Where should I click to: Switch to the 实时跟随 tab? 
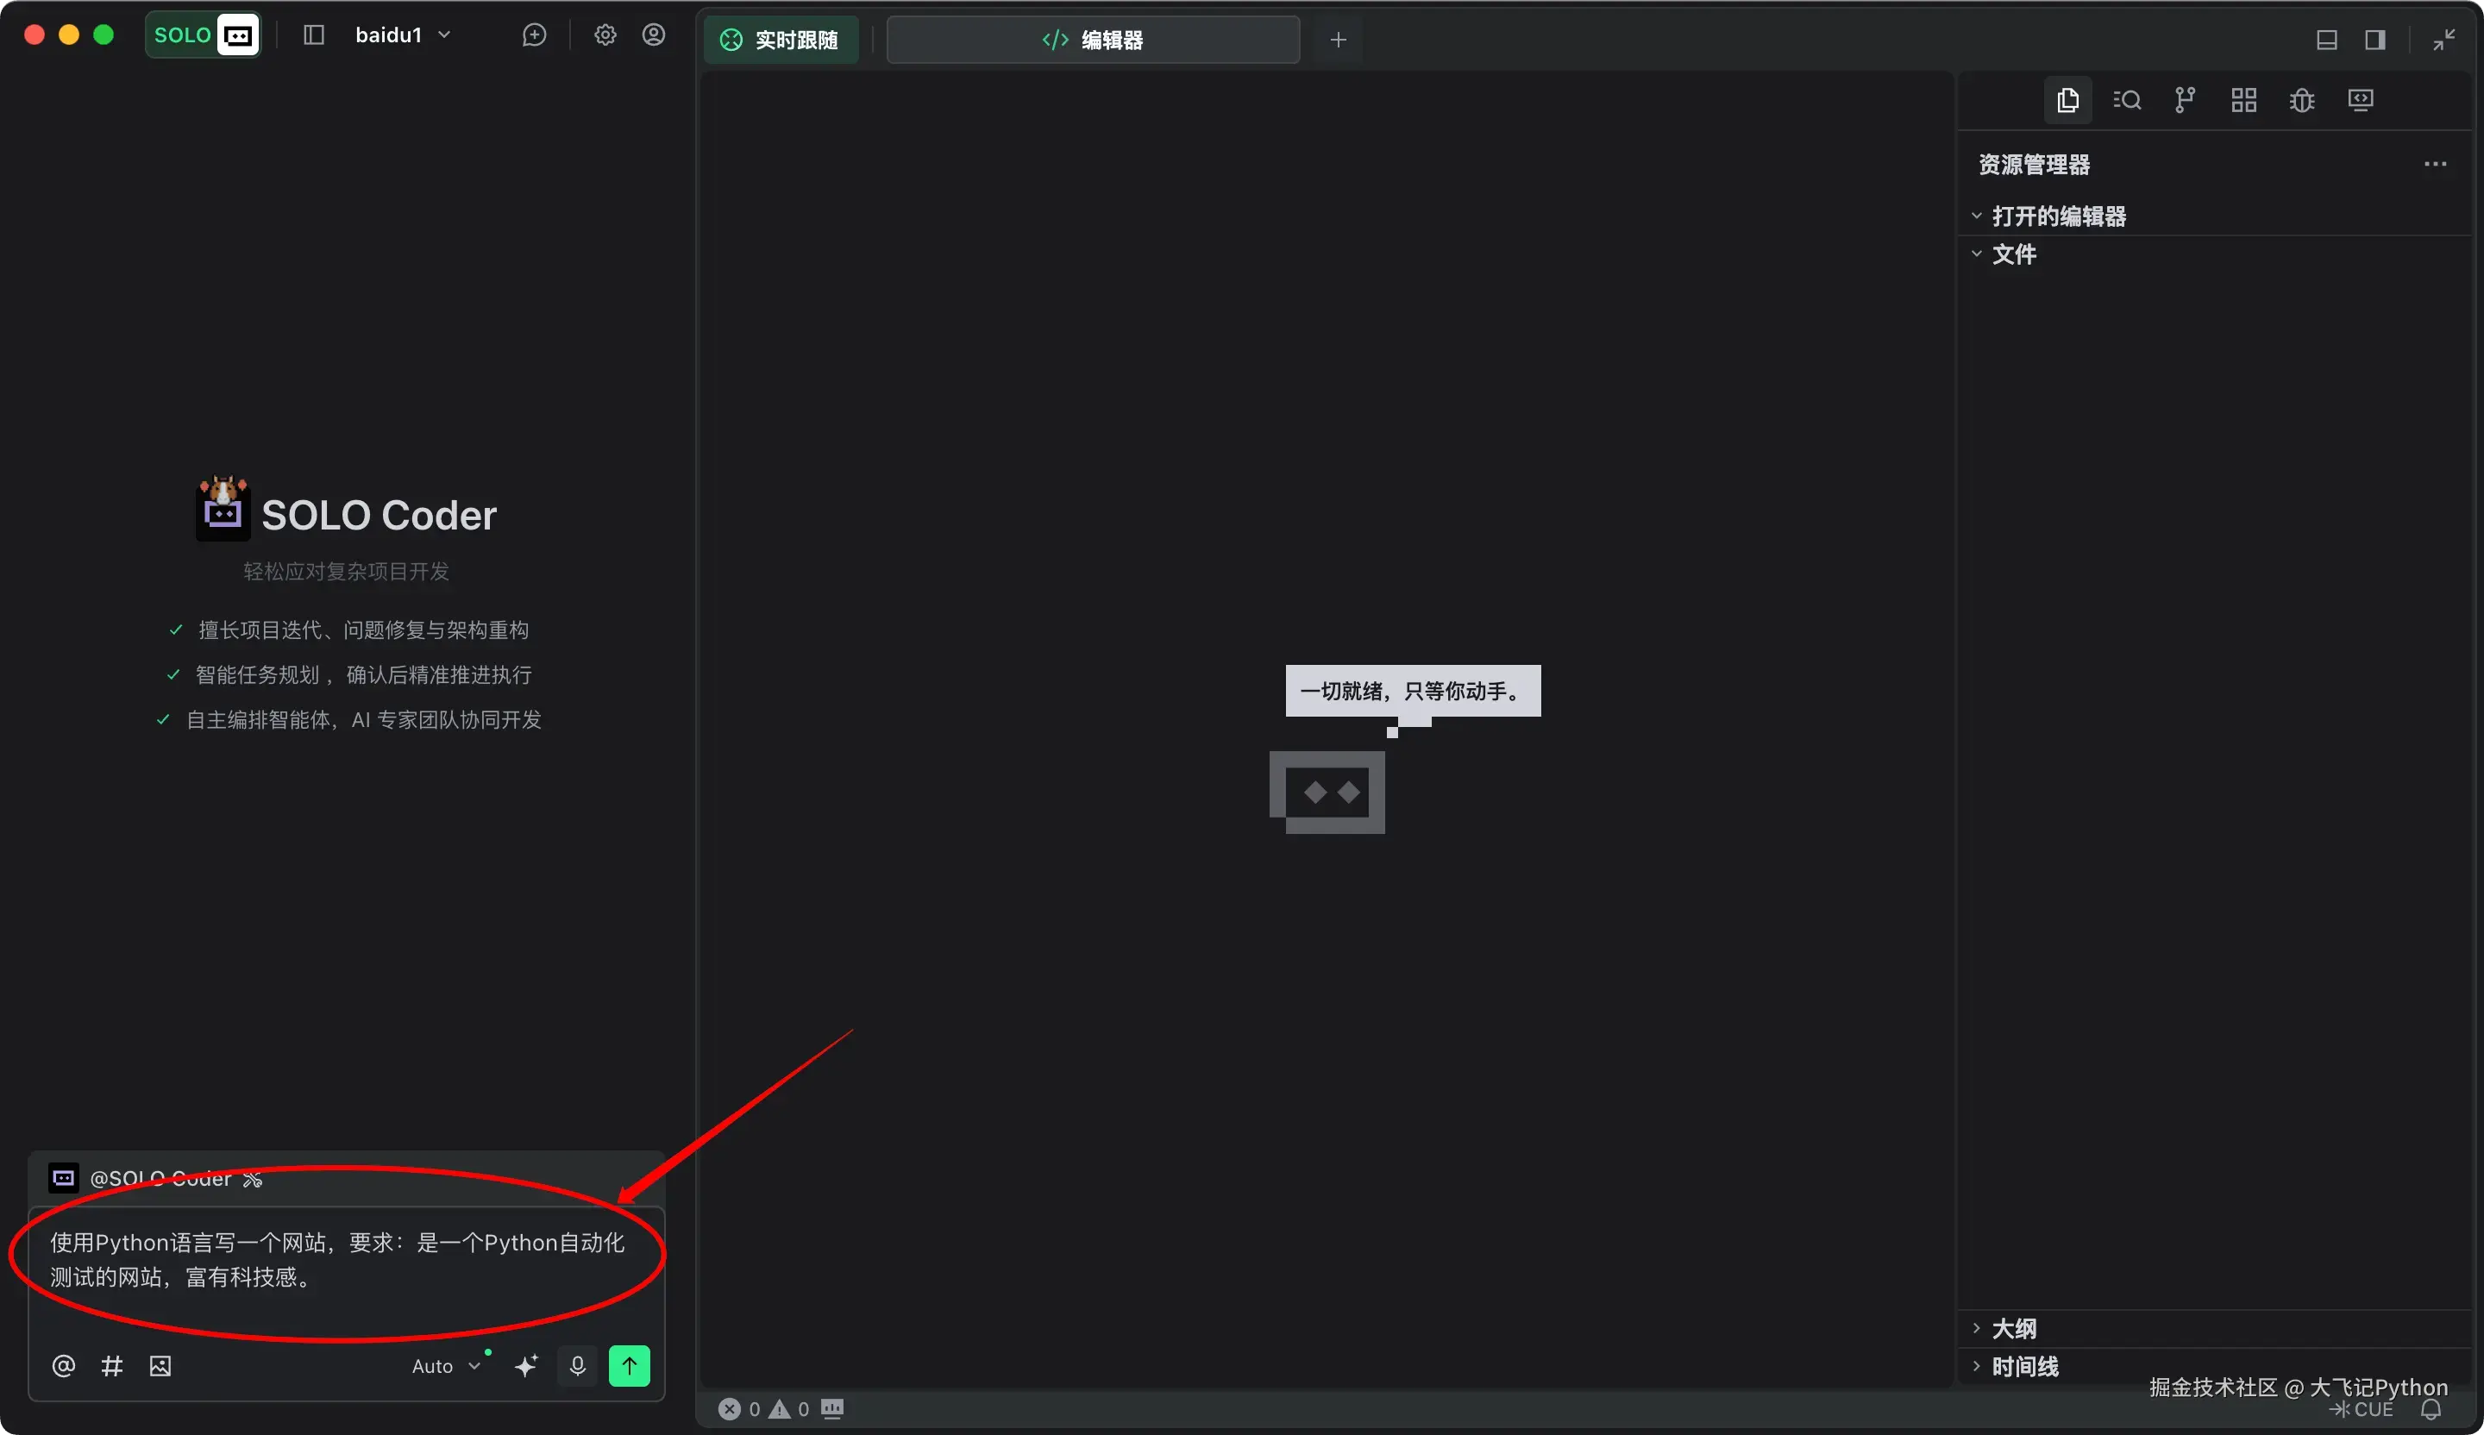click(781, 40)
